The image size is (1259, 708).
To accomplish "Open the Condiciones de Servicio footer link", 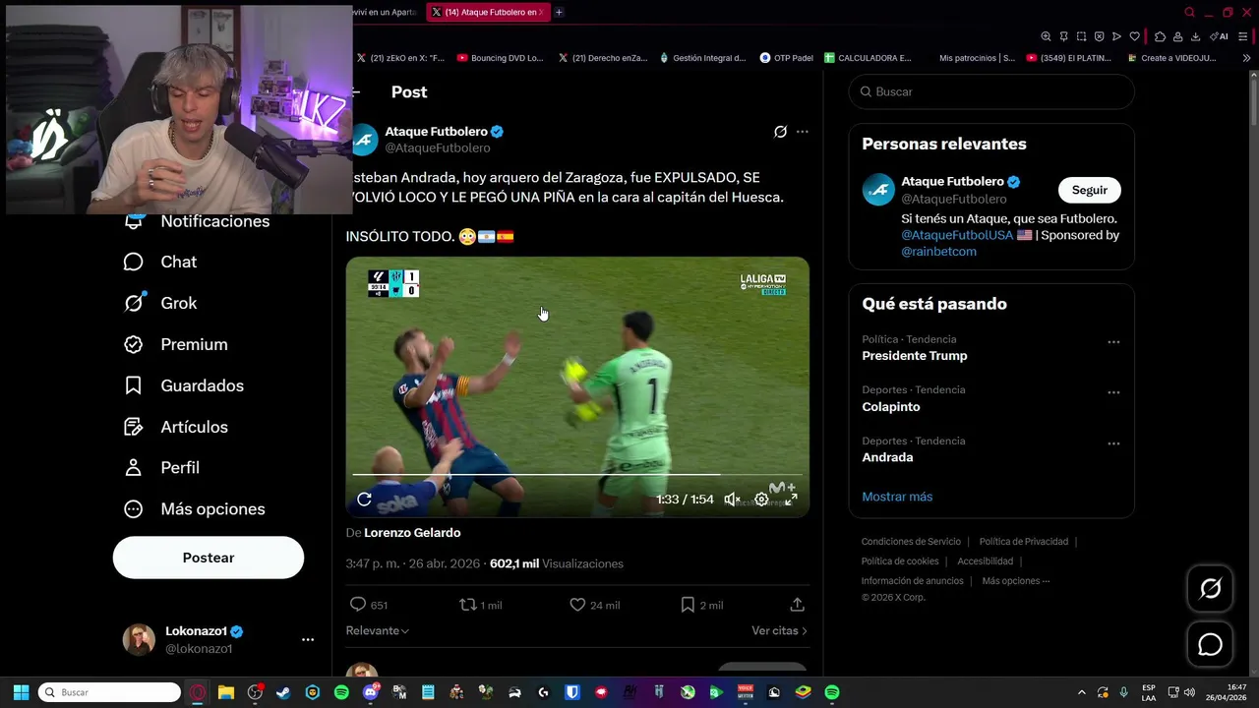I will 911,542.
